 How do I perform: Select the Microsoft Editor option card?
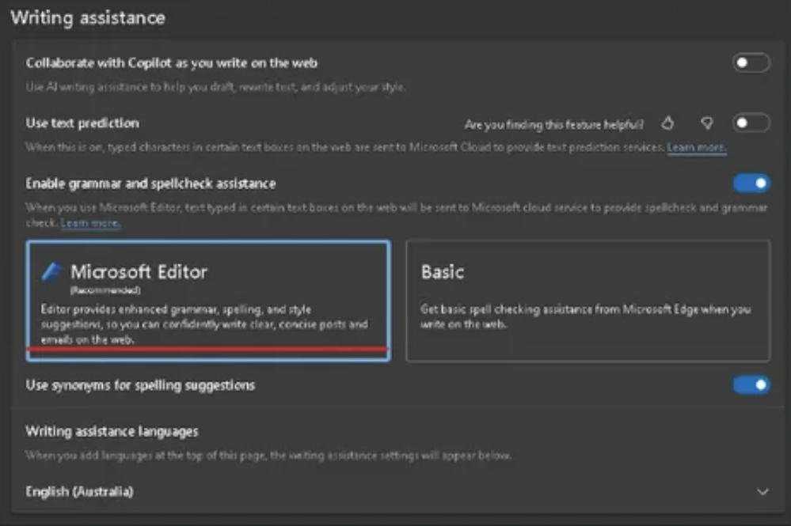tap(208, 301)
